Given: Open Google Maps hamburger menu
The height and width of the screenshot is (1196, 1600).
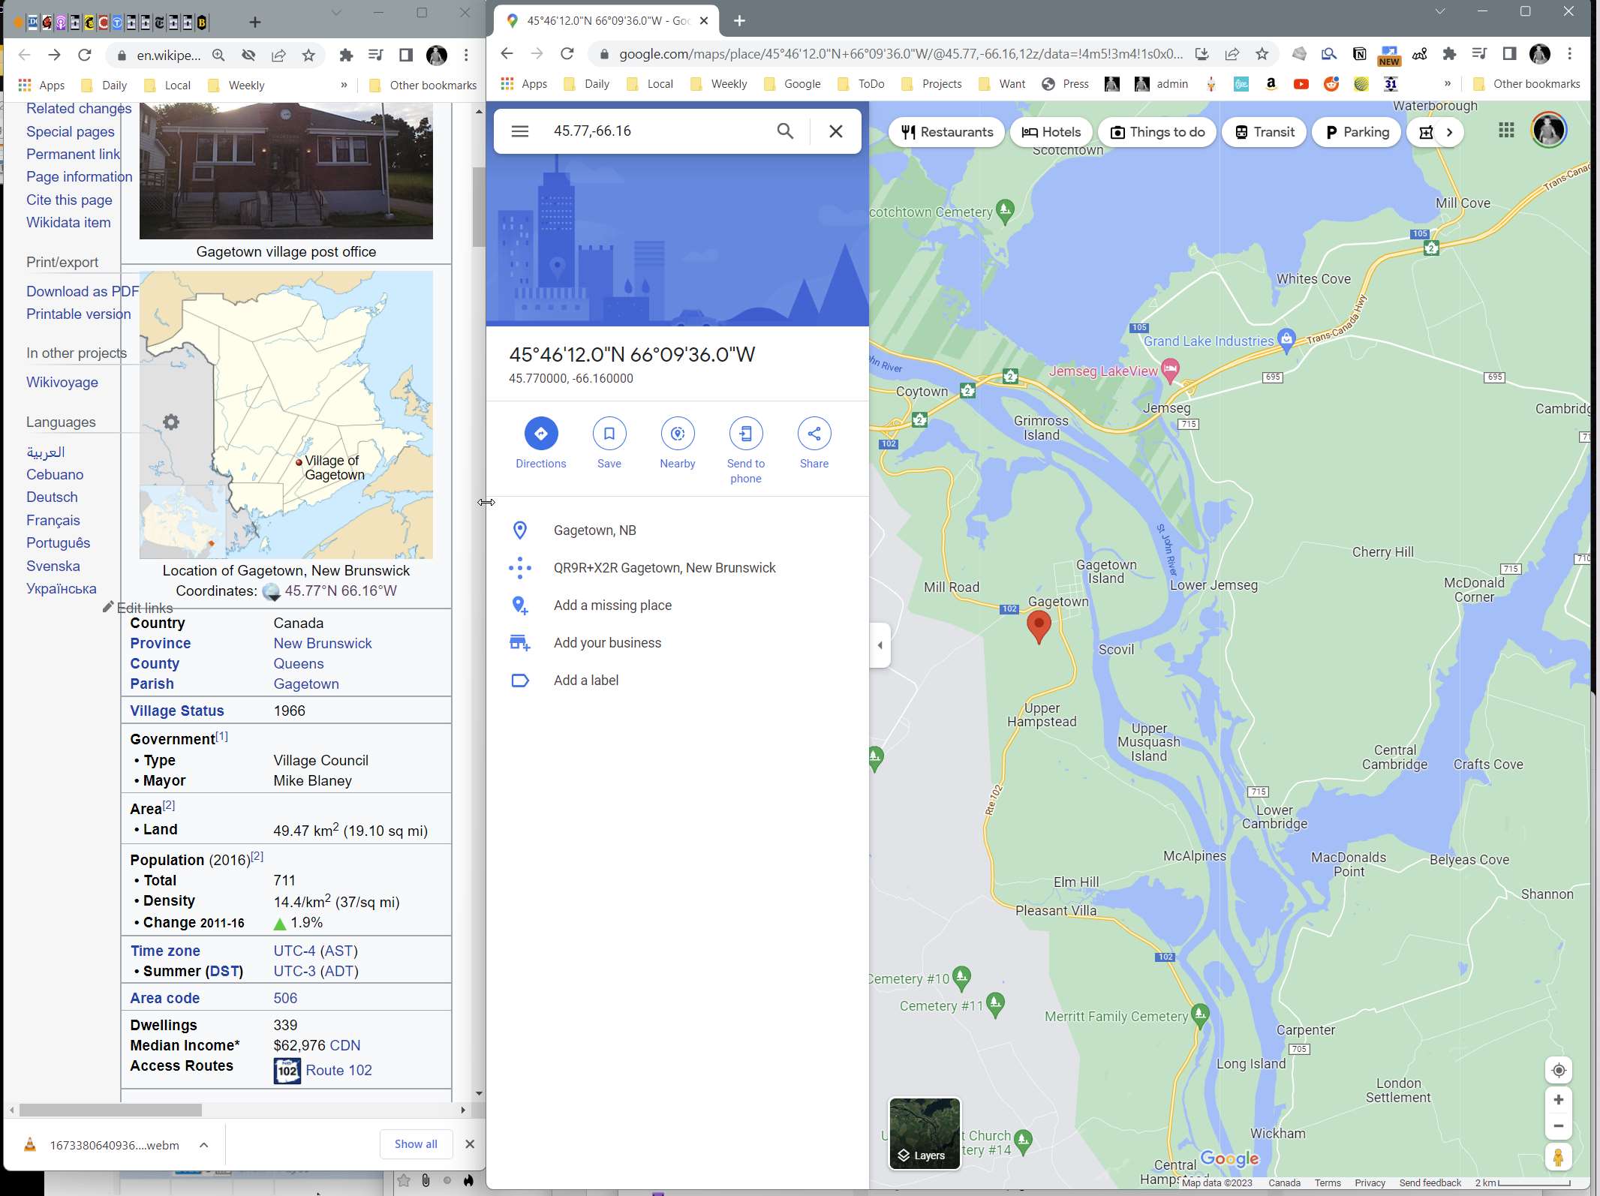Looking at the screenshot, I should click(x=519, y=131).
